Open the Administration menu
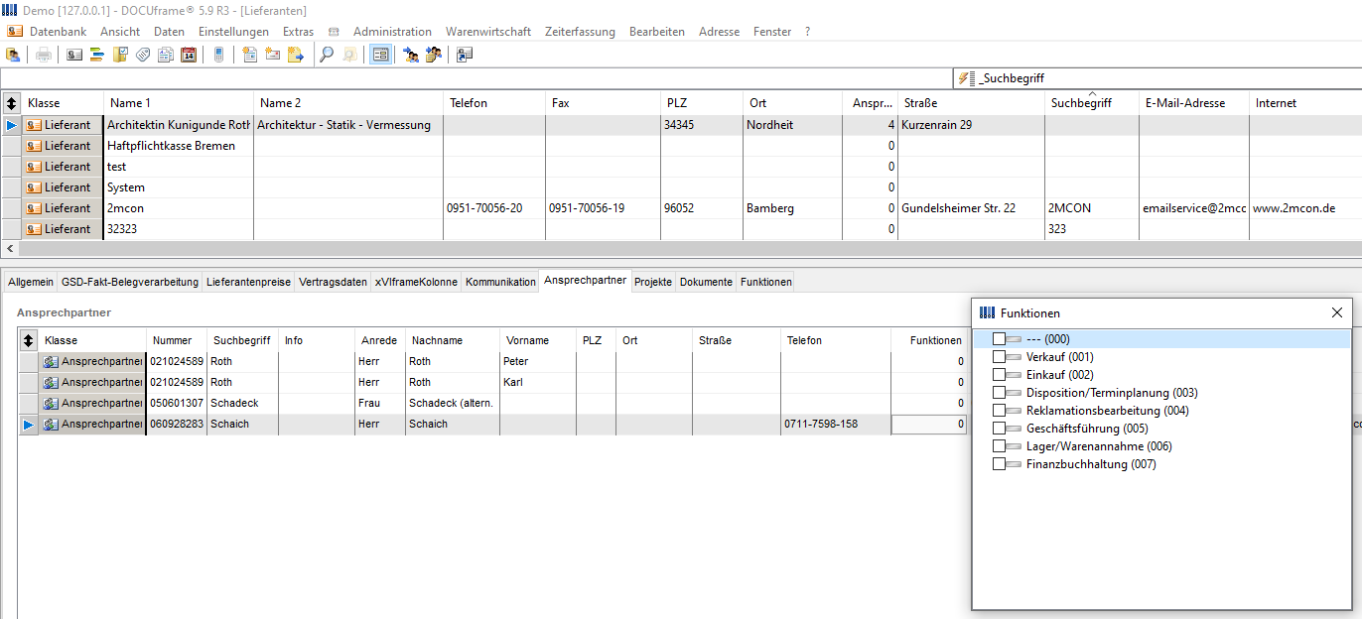 [x=392, y=32]
